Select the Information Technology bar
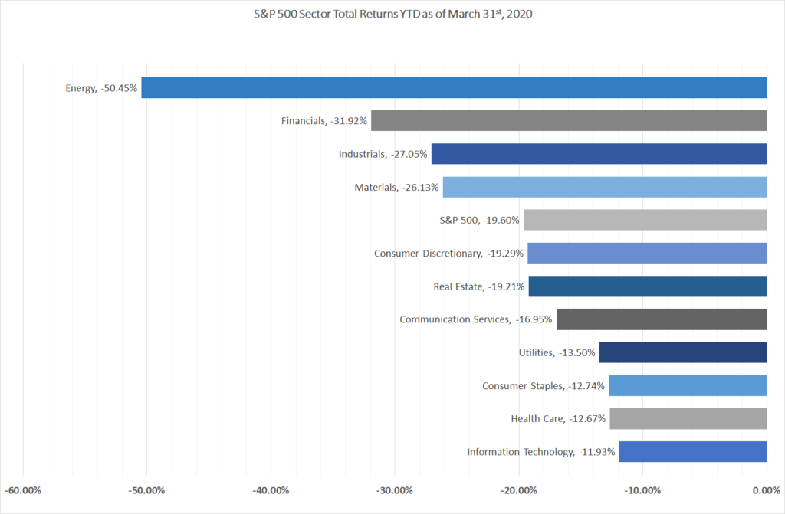The width and height of the screenshot is (785, 514). [693, 451]
